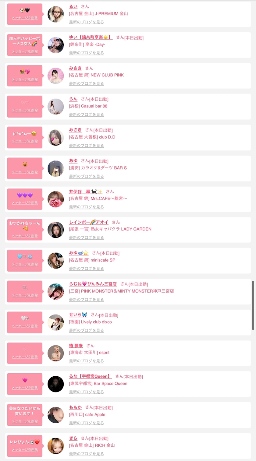Screen dimensions: 256x461
Task: Delete message in 椿 夢来 esprit row
Action: tap(25, 357)
